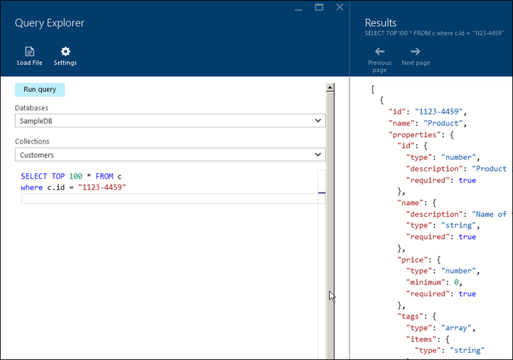Click the query subtitle under Results heading
The width and height of the screenshot is (513, 360).
[x=434, y=33]
